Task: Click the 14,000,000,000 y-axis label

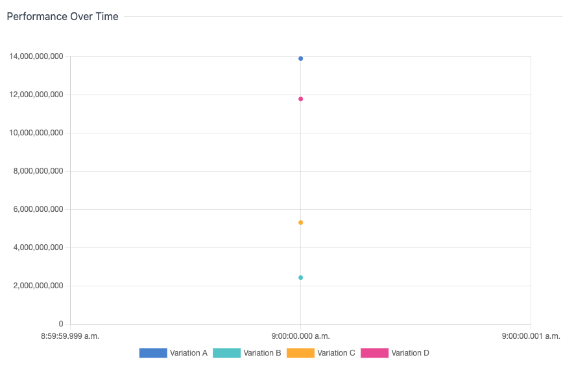Action: point(36,57)
